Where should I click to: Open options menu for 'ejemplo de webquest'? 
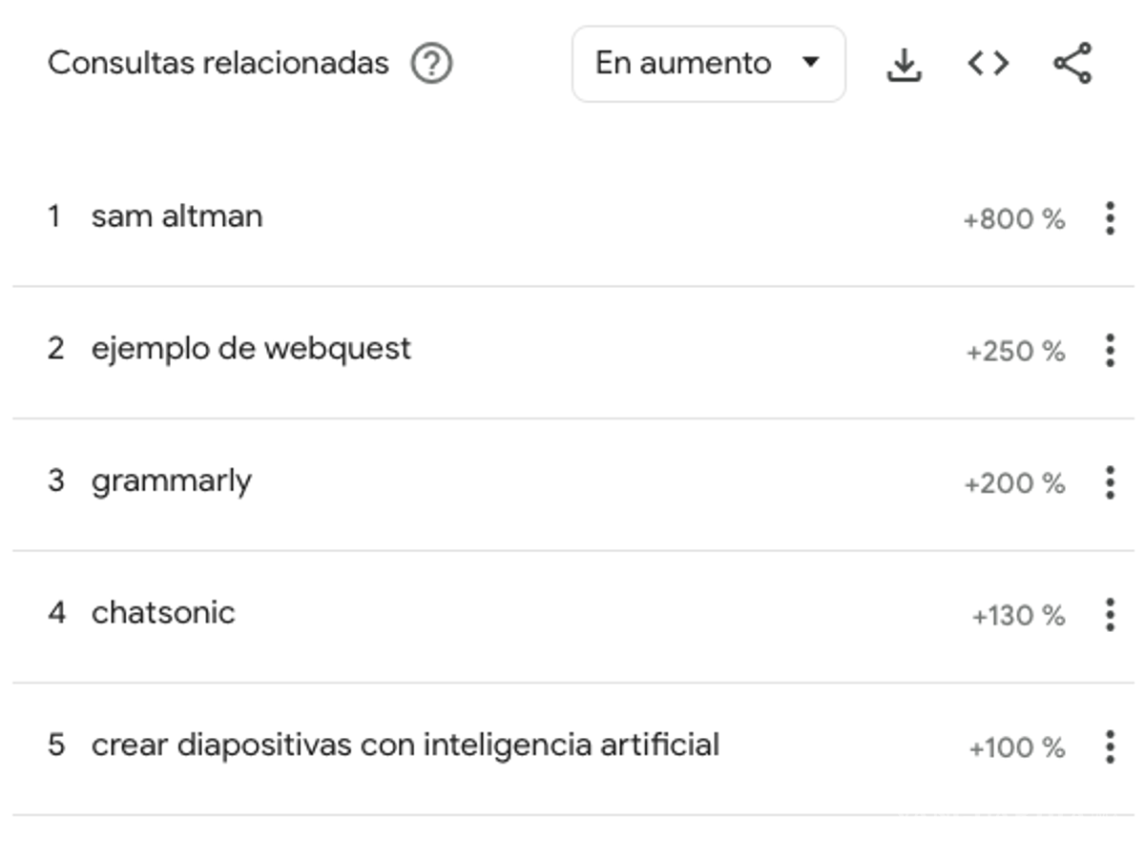[x=1110, y=350]
